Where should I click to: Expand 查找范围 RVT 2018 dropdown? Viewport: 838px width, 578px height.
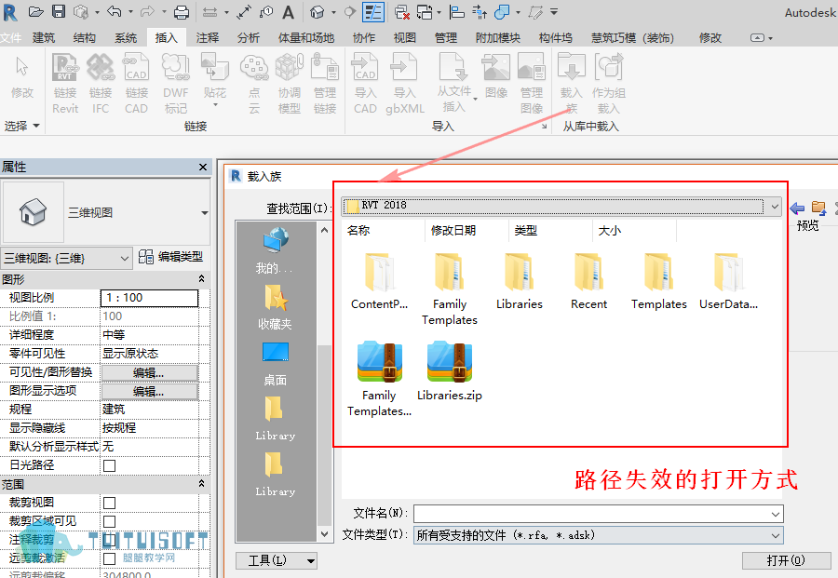pyautogui.click(x=775, y=207)
